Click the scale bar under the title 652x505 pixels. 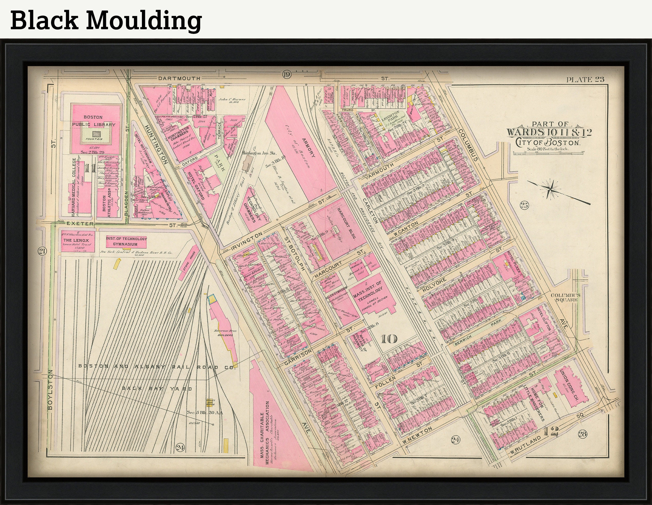tap(548, 153)
